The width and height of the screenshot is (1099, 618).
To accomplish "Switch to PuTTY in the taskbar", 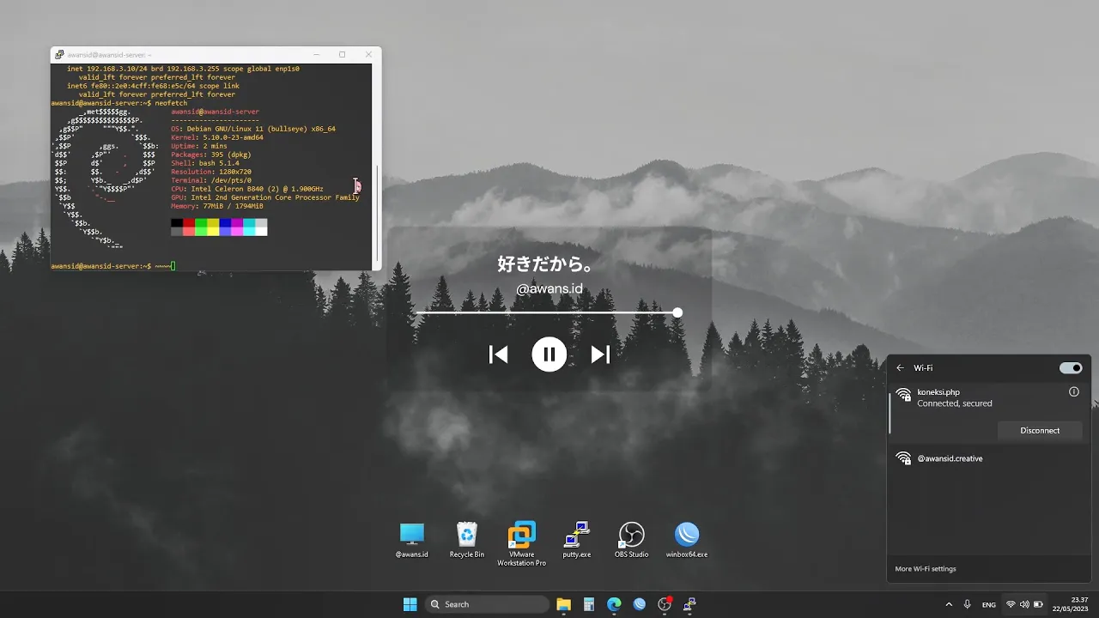I will [689, 604].
